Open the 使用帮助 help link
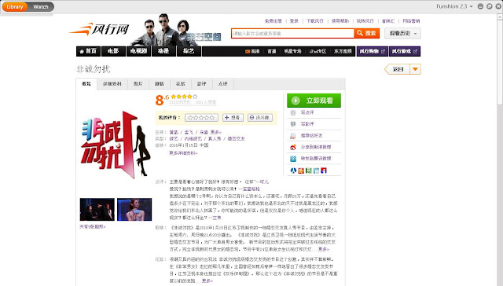Viewport: 503px width, 286px height. point(340,21)
